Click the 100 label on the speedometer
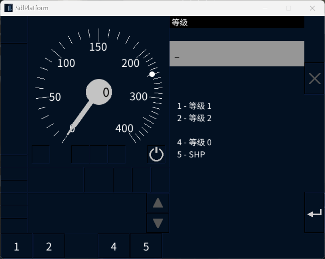 (66, 63)
